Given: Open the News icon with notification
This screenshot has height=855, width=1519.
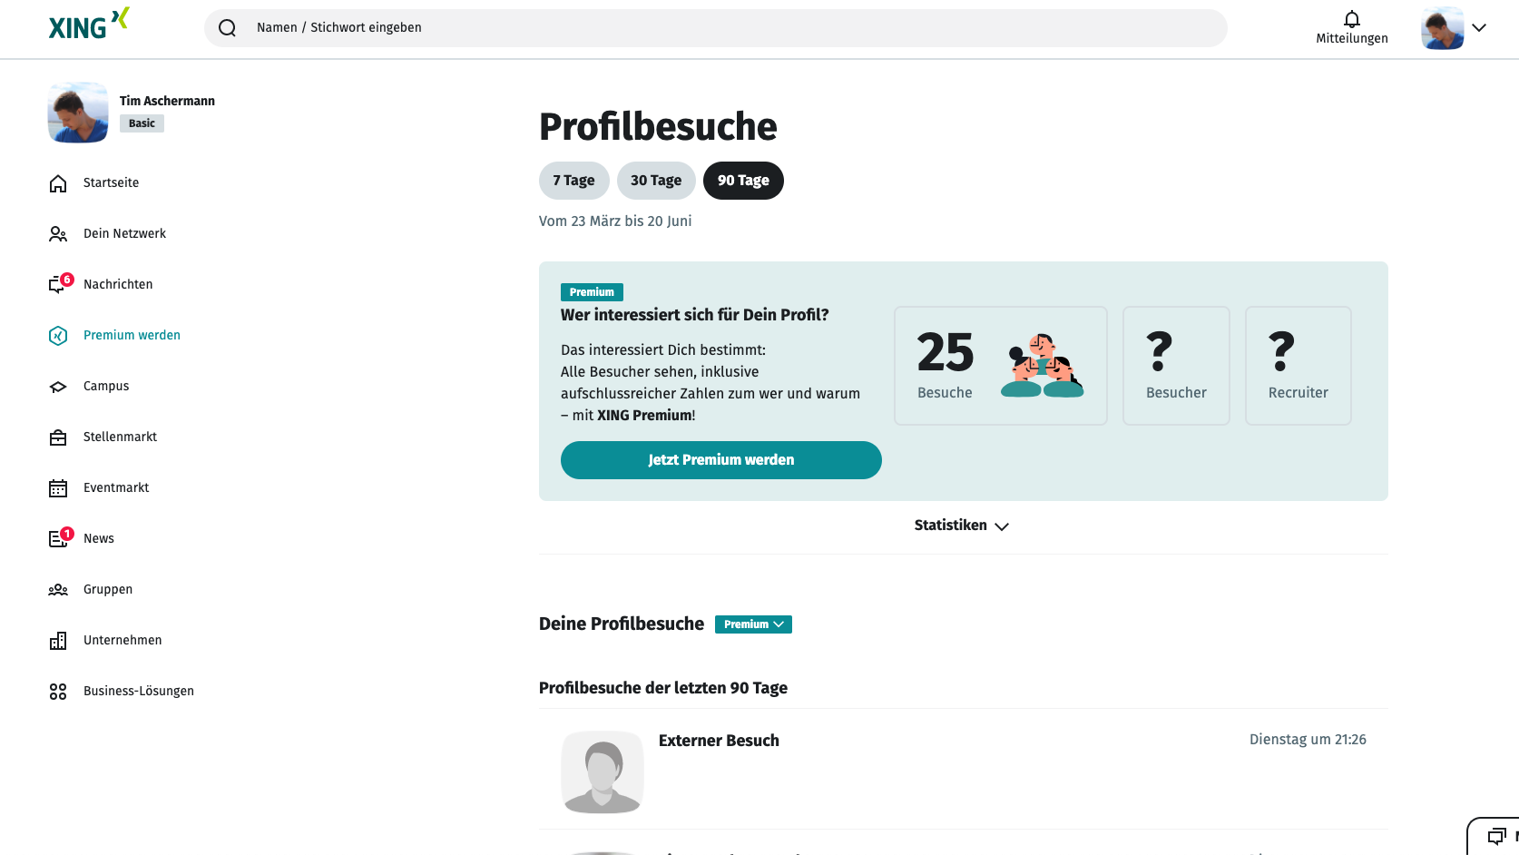Looking at the screenshot, I should [60, 538].
